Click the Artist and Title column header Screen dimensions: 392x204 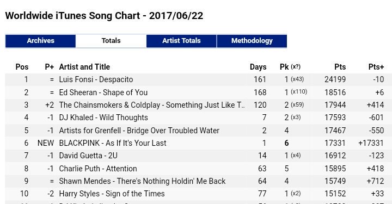84,67
